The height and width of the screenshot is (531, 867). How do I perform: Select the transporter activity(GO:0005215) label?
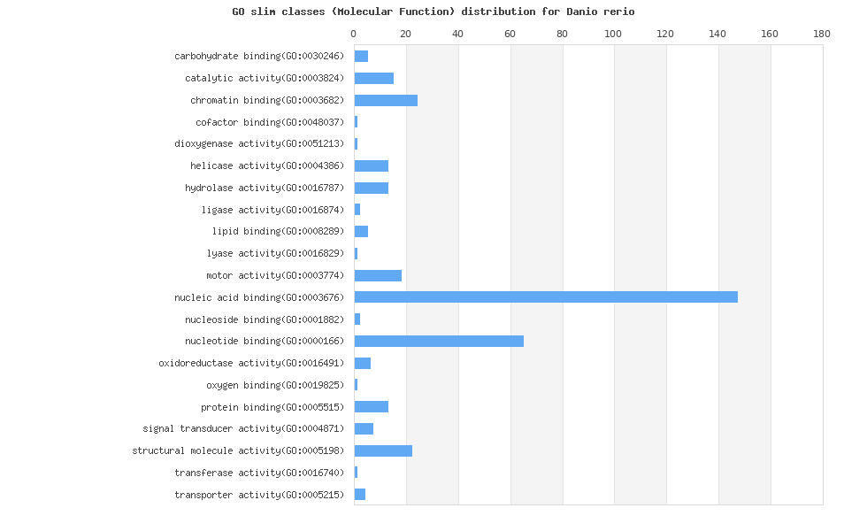(x=259, y=495)
